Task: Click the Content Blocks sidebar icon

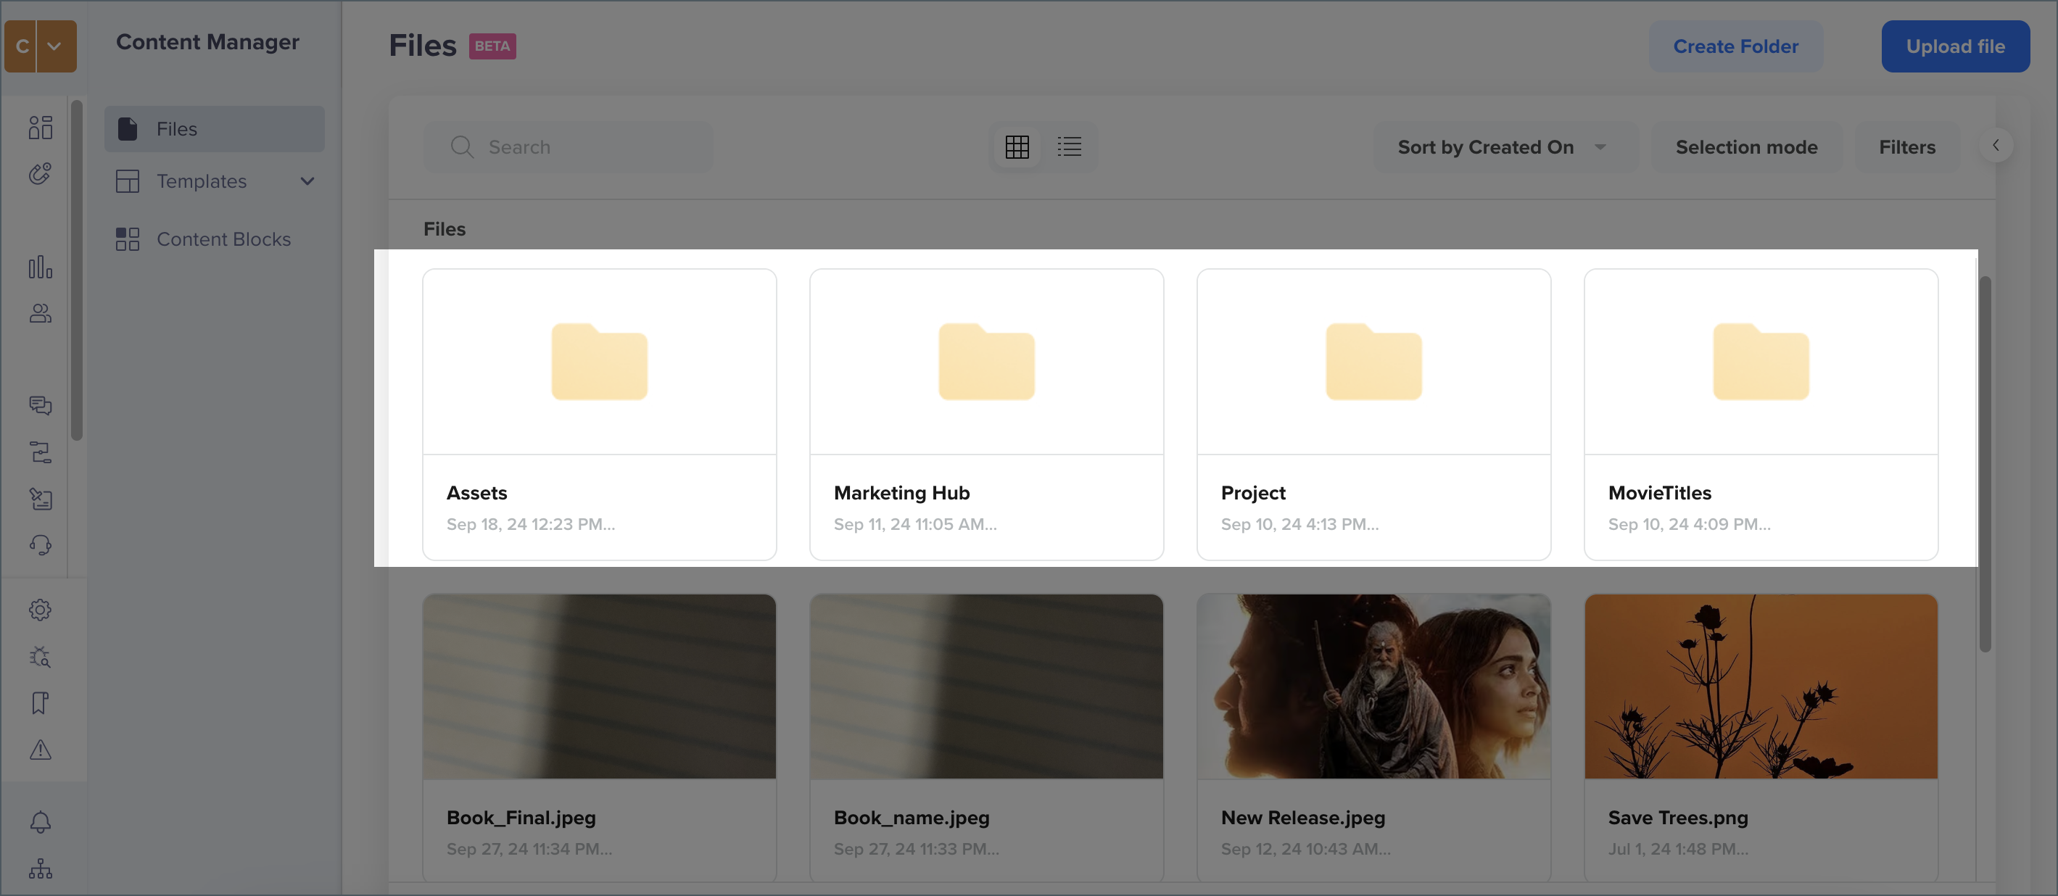Action: [x=128, y=238]
